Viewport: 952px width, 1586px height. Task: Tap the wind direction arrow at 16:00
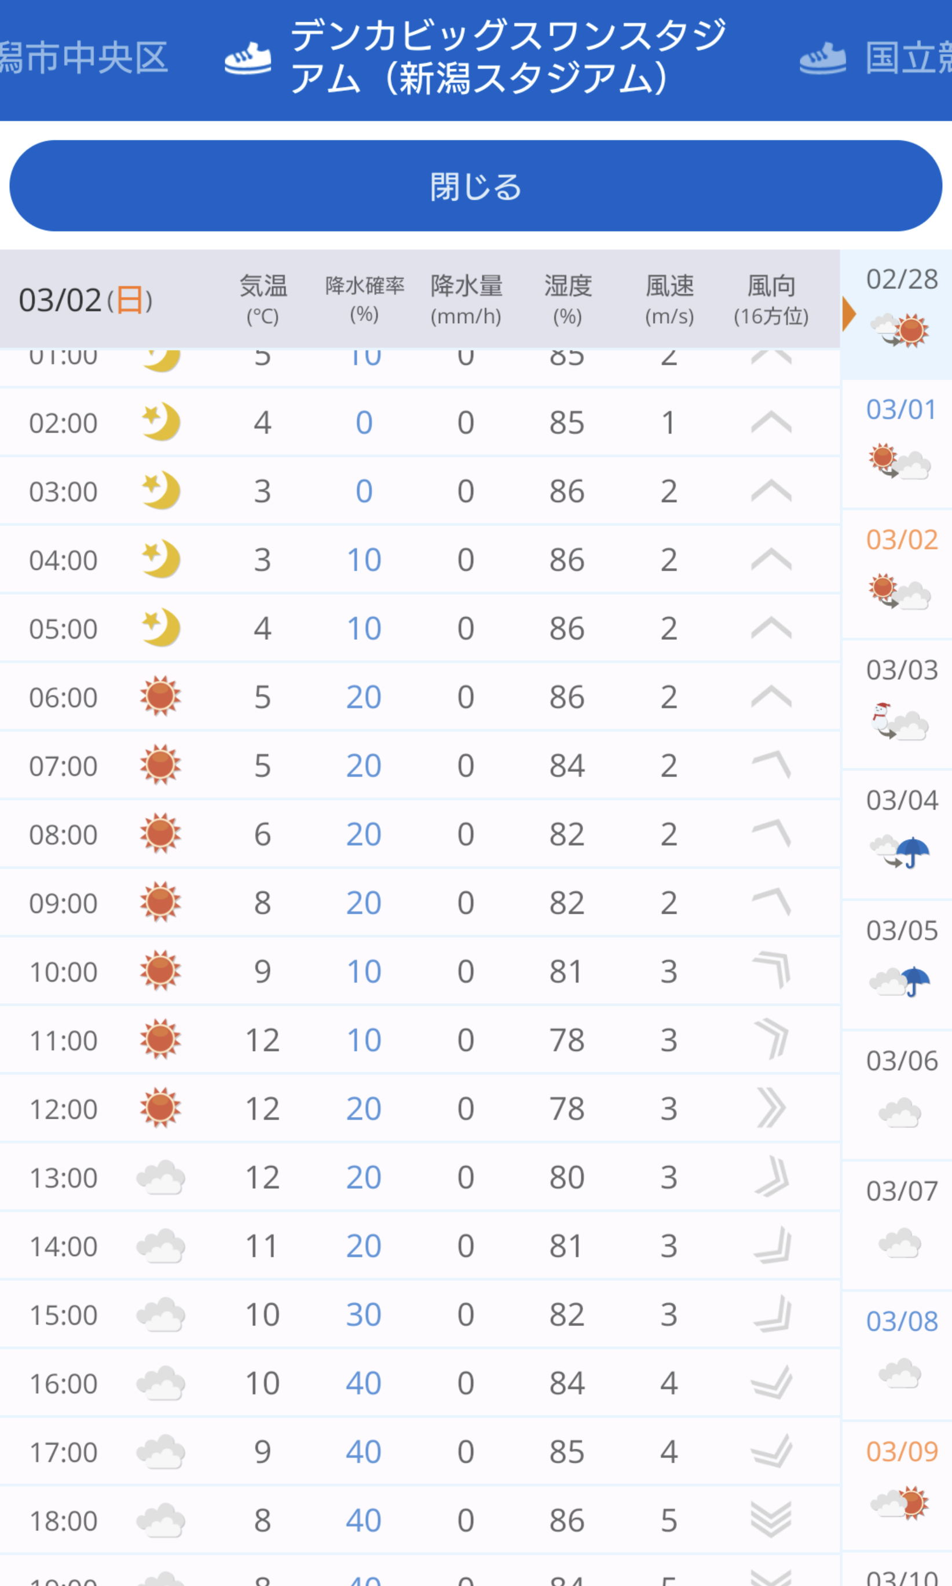coord(771,1382)
